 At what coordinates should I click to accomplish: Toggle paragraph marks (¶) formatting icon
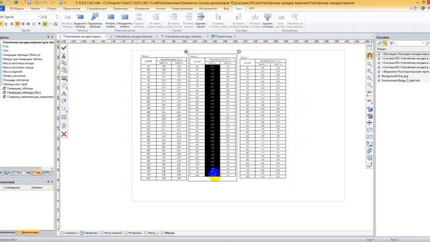click(x=39, y=24)
